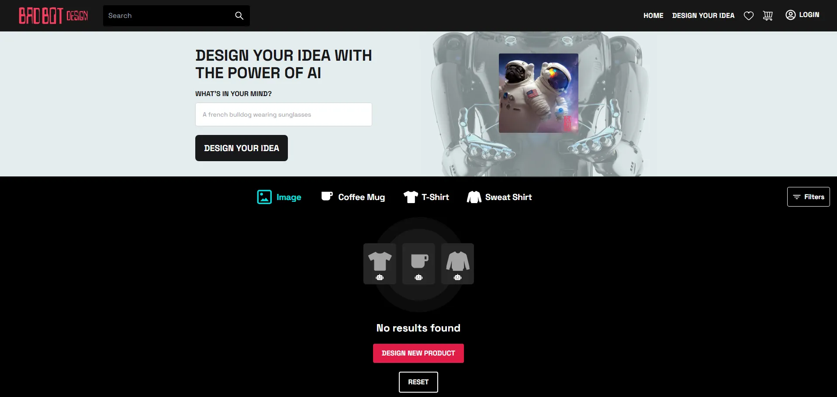The height and width of the screenshot is (397, 837).
Task: Switch to the Sweat Shirt tab
Action: point(499,197)
